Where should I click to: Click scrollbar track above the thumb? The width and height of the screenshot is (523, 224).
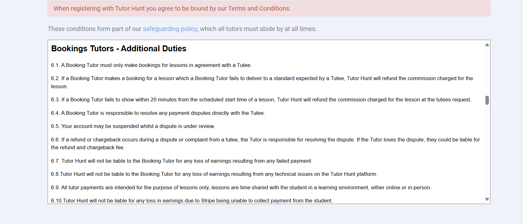pos(487,71)
